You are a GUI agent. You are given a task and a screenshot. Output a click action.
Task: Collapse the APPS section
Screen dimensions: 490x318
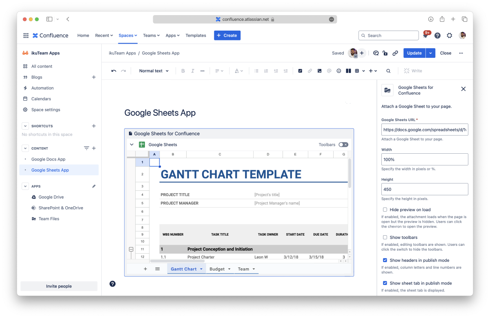(x=25, y=186)
